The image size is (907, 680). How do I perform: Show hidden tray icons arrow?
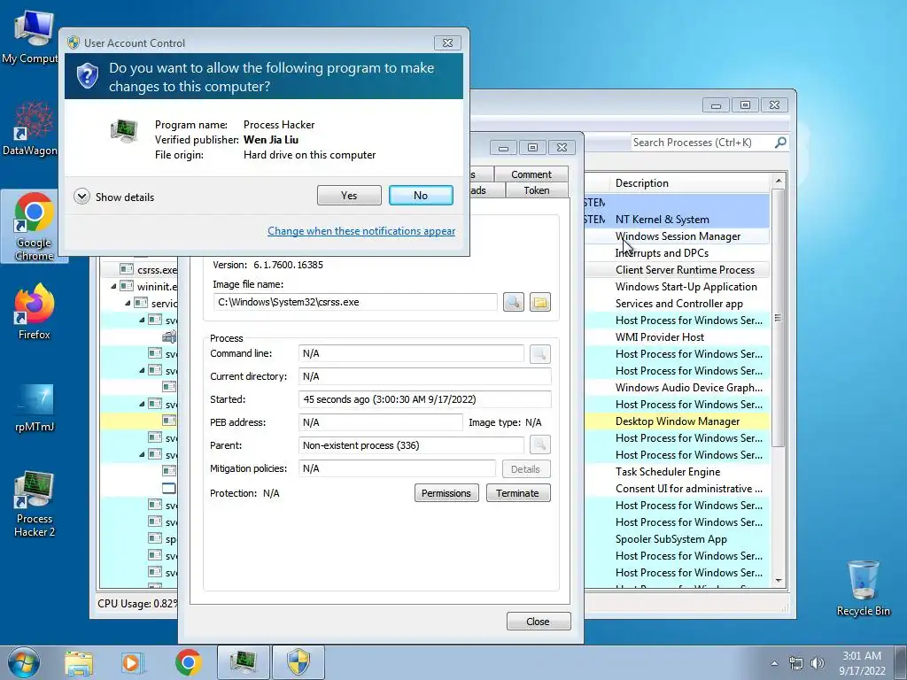click(x=774, y=663)
